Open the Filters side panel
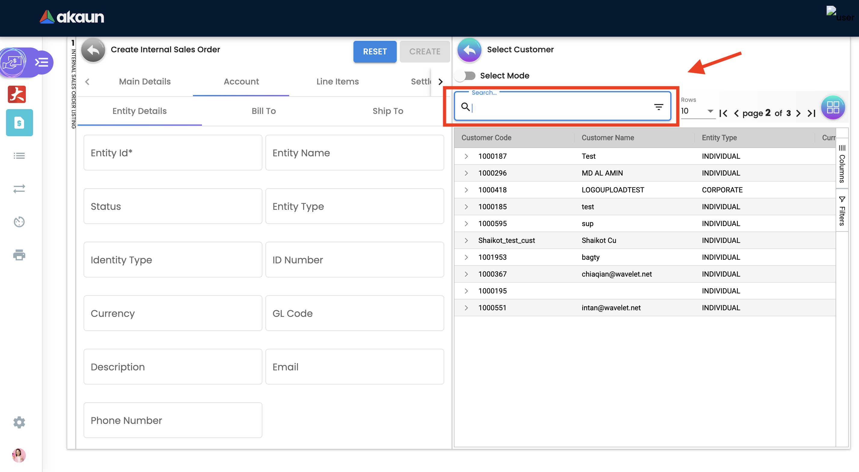This screenshot has height=472, width=859. click(x=842, y=211)
